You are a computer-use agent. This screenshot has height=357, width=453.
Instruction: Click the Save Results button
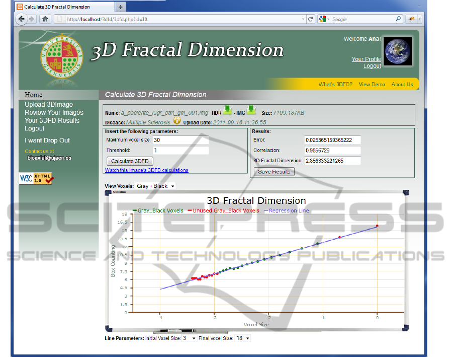274,172
